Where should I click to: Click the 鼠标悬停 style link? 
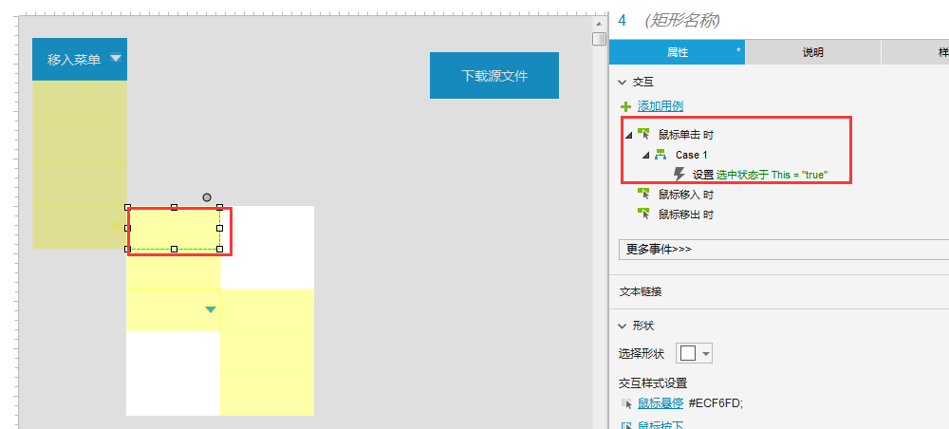click(661, 403)
